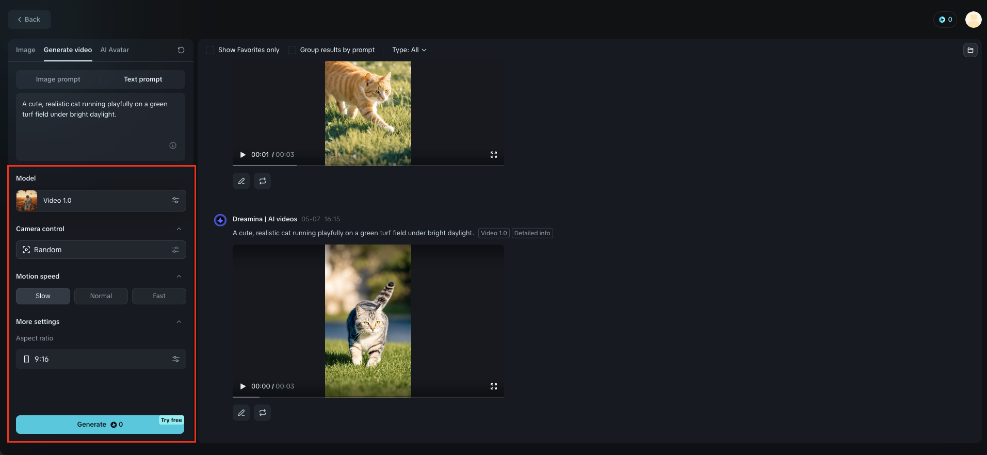Open the 9:16 aspect ratio selector

pos(101,359)
